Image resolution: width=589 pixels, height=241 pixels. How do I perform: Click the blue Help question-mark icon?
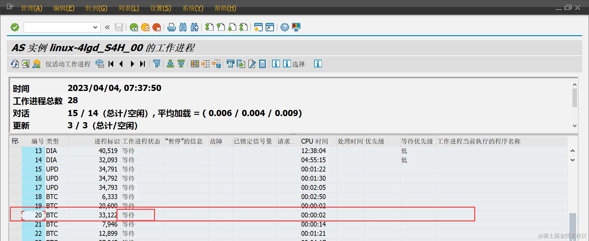(285, 27)
